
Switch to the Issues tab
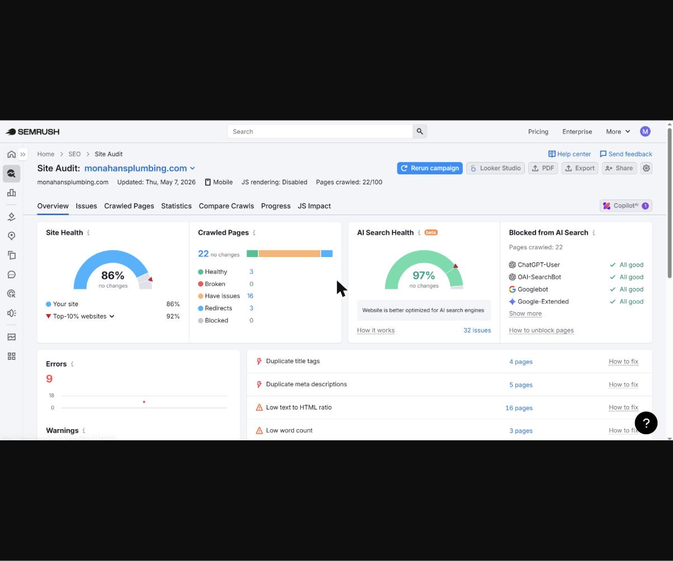86,206
